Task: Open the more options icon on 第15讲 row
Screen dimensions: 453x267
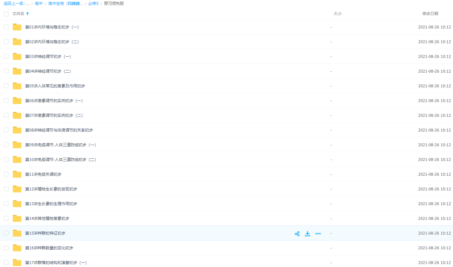Action: pyautogui.click(x=318, y=234)
